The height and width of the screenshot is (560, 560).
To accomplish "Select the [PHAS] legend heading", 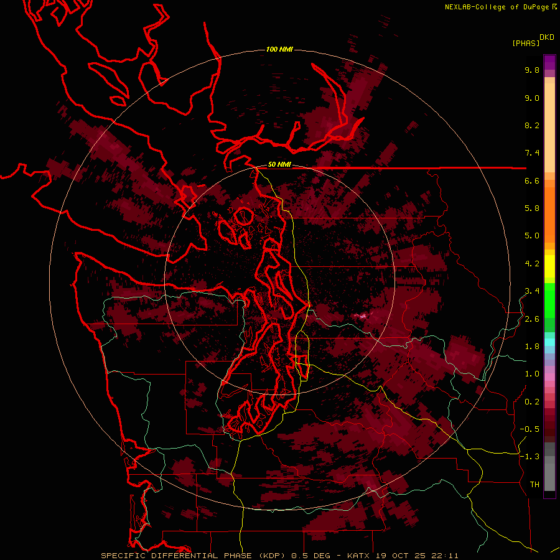I will click(x=526, y=43).
